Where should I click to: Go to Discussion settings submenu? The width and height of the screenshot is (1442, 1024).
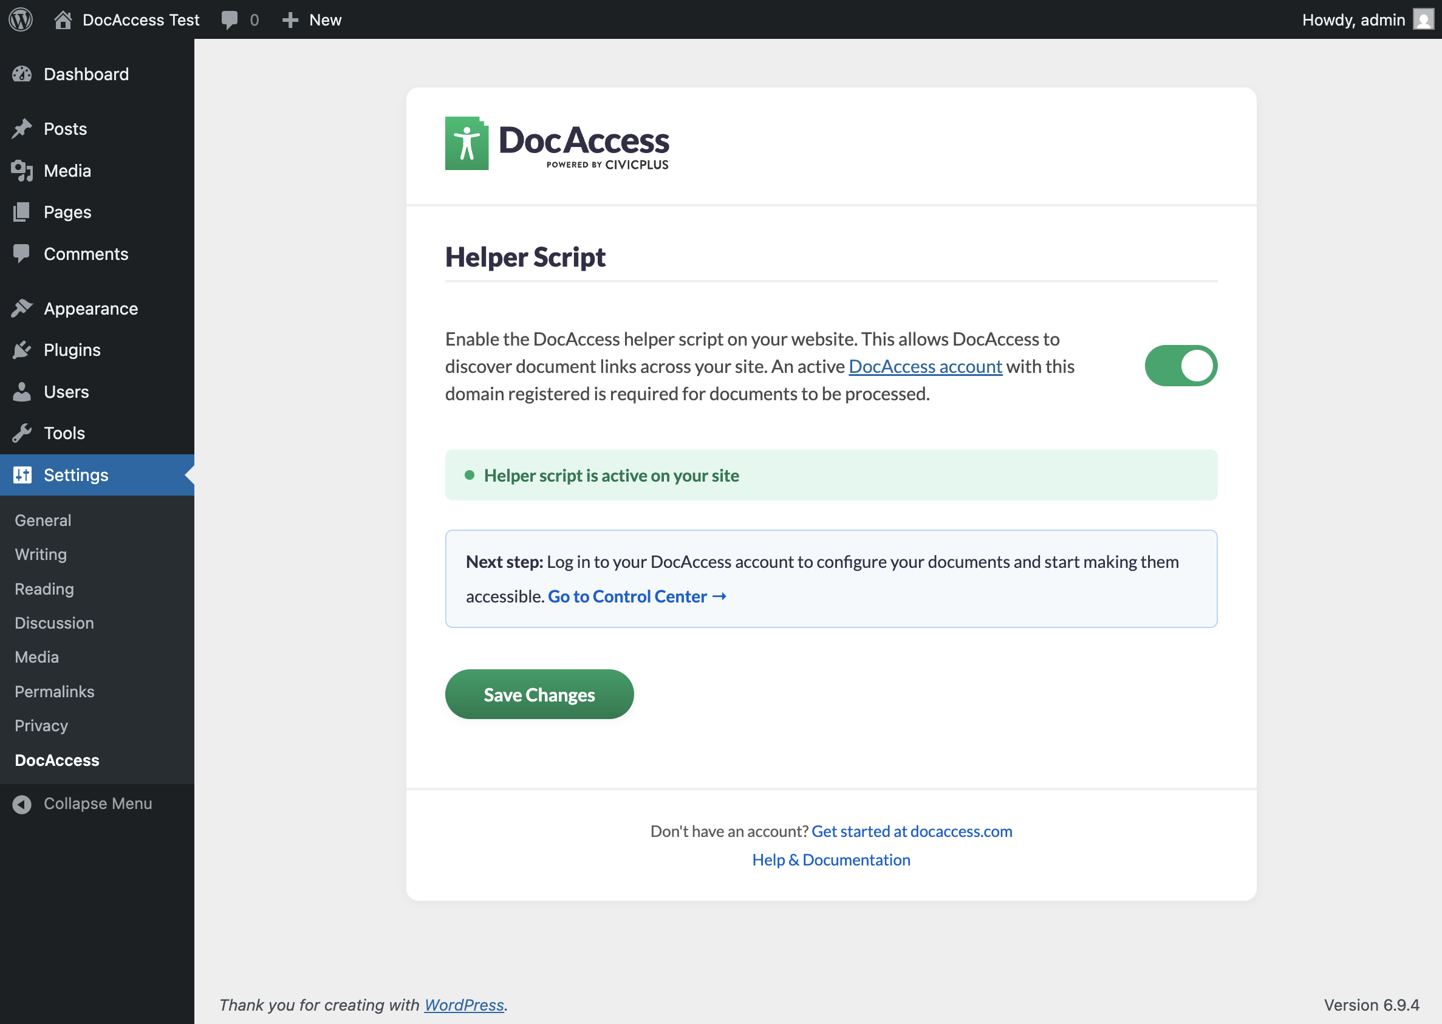point(54,623)
